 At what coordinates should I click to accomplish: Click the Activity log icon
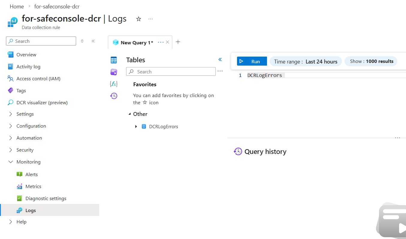10,66
